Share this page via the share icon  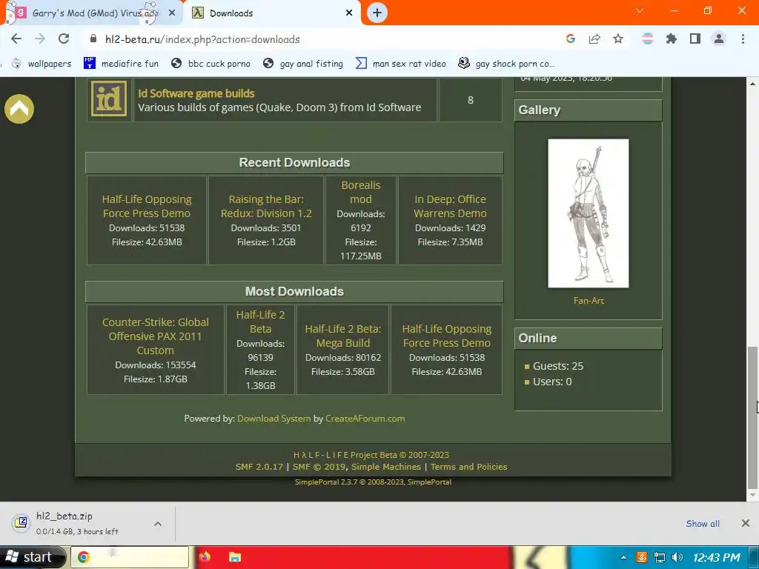(594, 39)
